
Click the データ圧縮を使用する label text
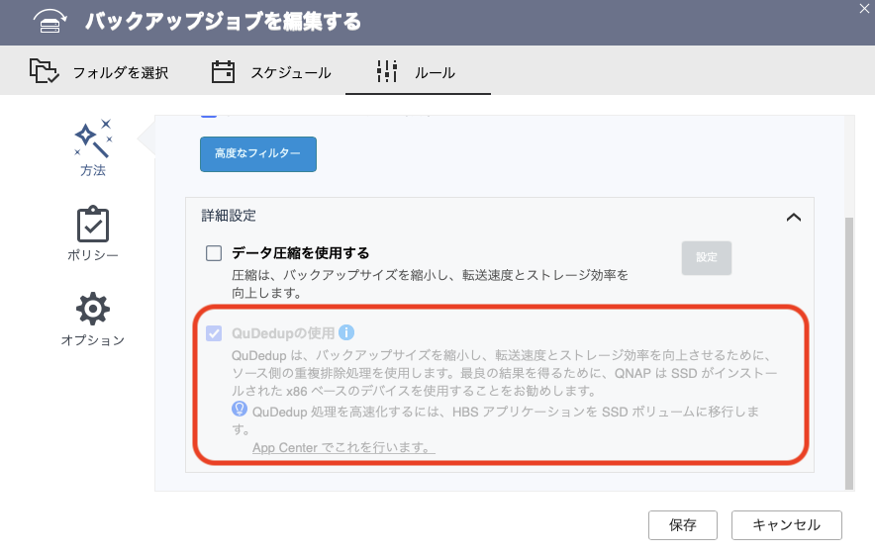[300, 253]
